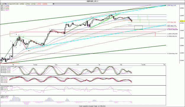Click the data bar showing date and OHLC prices

(30, 4)
